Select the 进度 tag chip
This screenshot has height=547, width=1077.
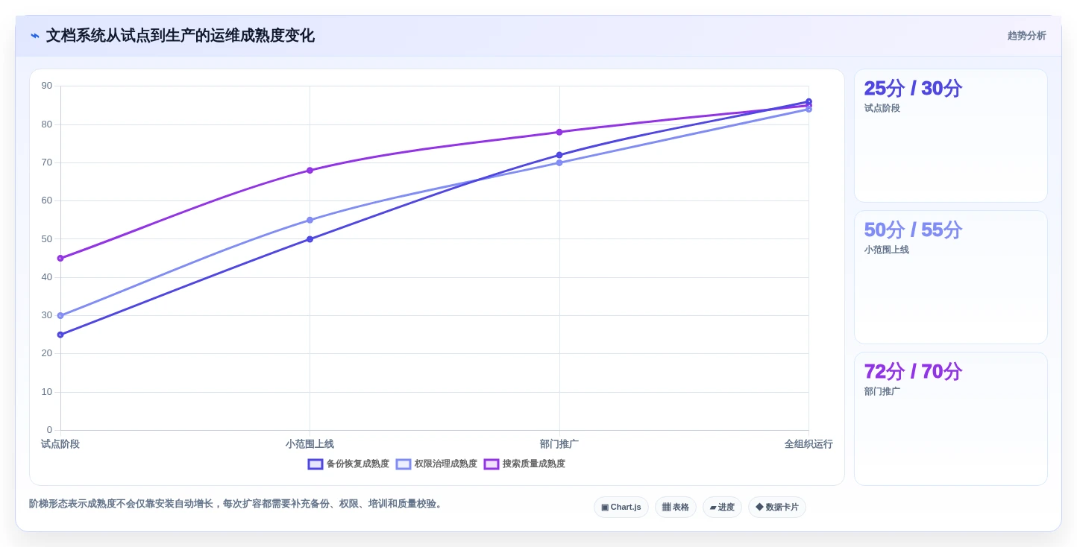(722, 507)
